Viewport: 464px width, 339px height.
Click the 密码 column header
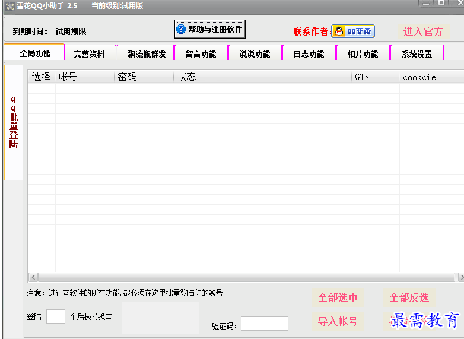click(x=144, y=77)
